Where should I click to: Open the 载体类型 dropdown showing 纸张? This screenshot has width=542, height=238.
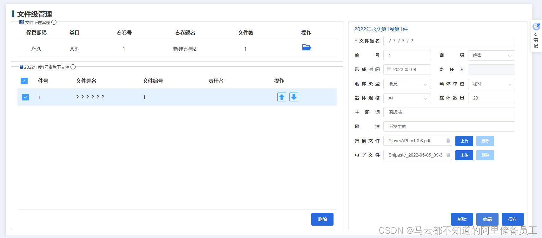click(407, 84)
